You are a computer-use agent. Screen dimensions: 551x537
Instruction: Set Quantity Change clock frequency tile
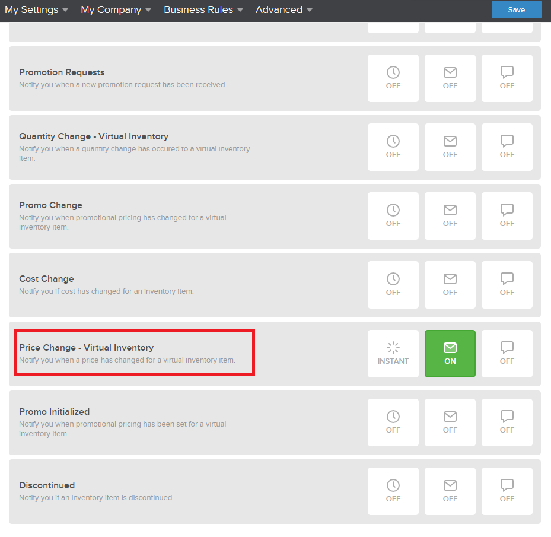pyautogui.click(x=393, y=147)
